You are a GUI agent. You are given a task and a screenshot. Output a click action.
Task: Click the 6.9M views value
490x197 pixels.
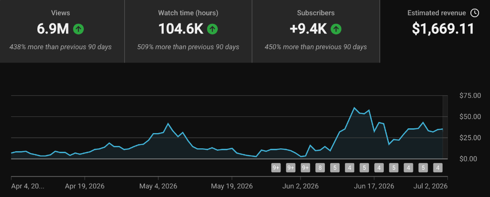(53, 29)
